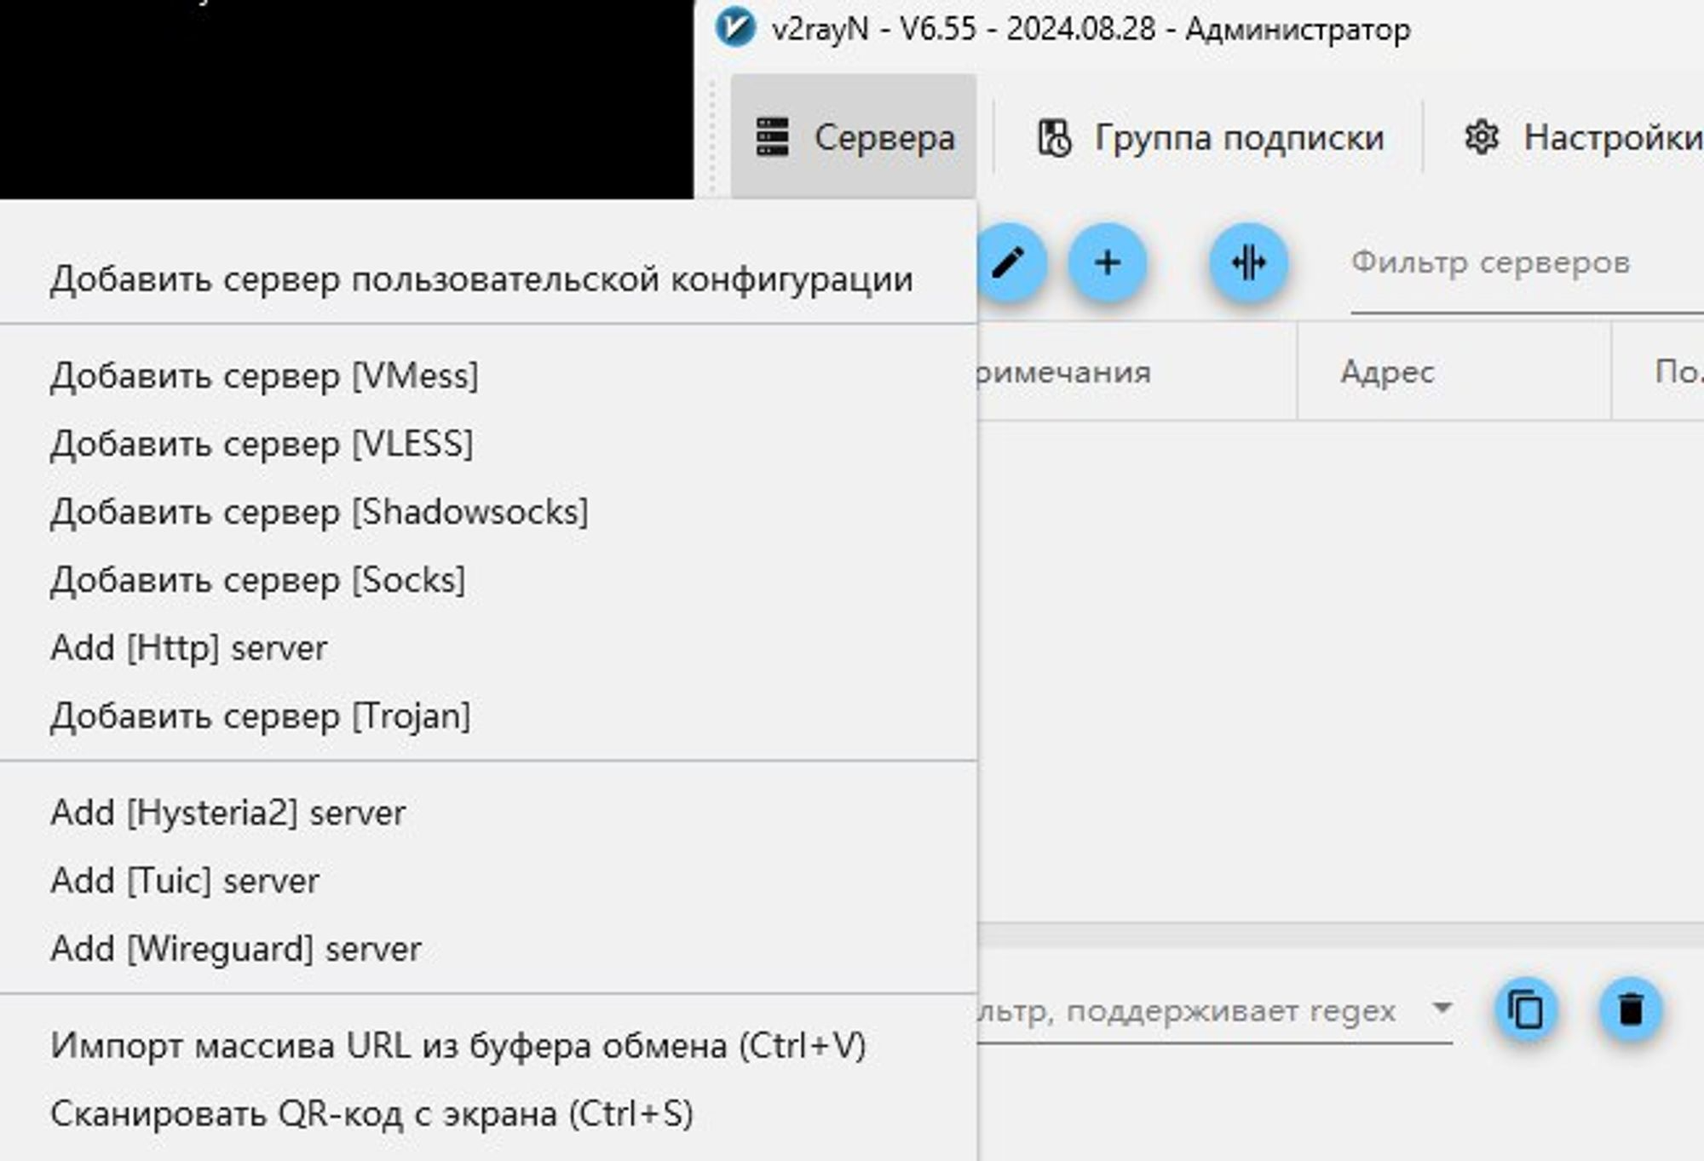Choose Импорт массива URL из буфера обмена
The image size is (1704, 1161).
pyautogui.click(x=458, y=1045)
